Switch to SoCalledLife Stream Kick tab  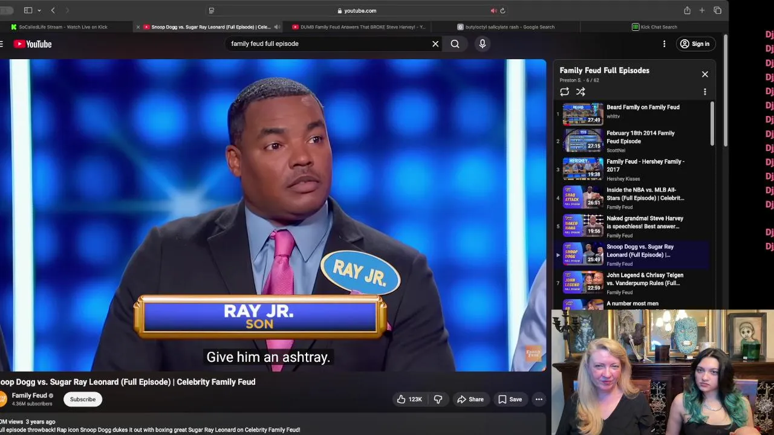(63, 27)
